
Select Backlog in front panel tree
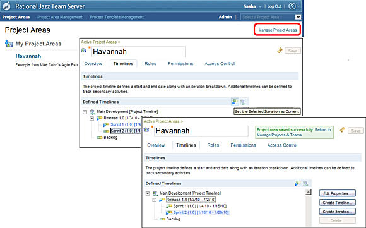coord(173,219)
